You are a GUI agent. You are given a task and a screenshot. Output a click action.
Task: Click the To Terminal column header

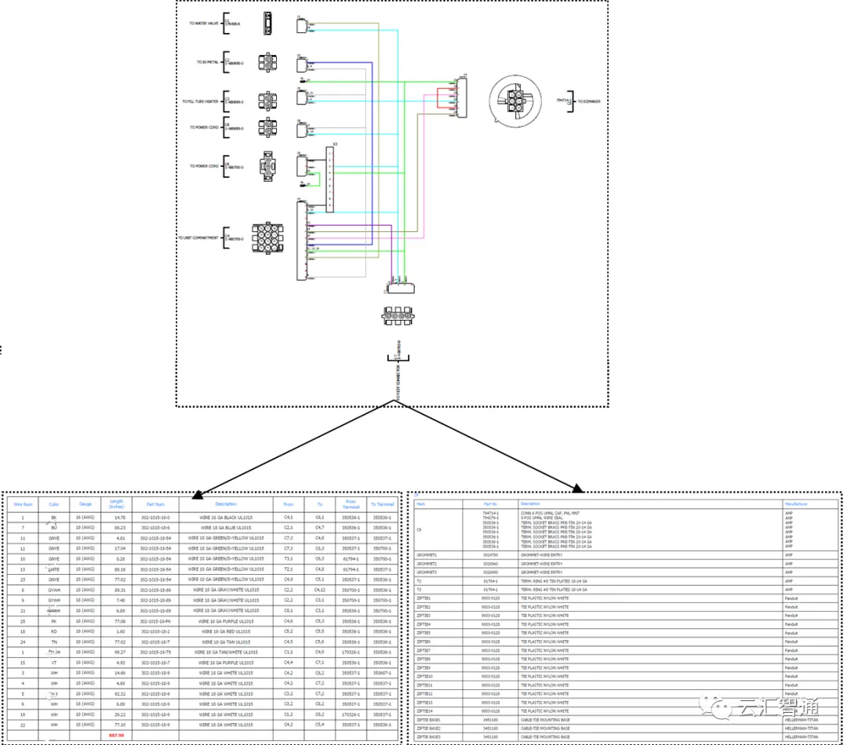[x=383, y=504]
